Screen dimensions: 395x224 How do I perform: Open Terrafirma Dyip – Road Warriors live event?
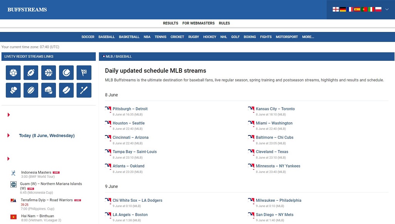pyautogui.click(x=47, y=200)
